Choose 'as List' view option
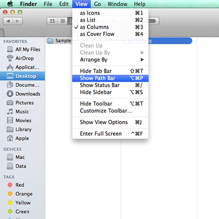Screen dimensions: 219x219 [110, 20]
